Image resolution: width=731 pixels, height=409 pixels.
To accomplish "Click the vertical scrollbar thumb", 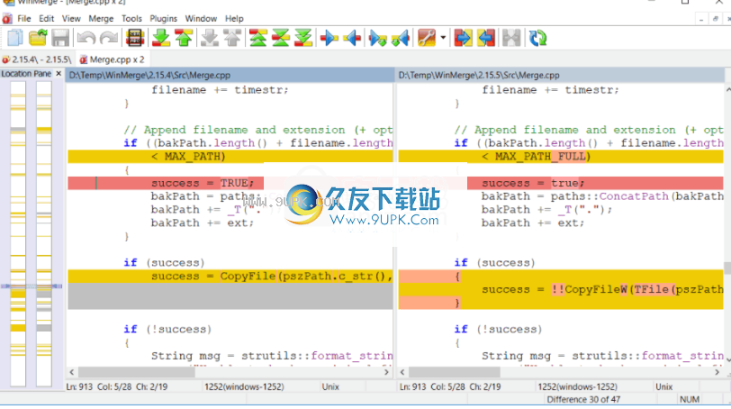I will (727, 268).
